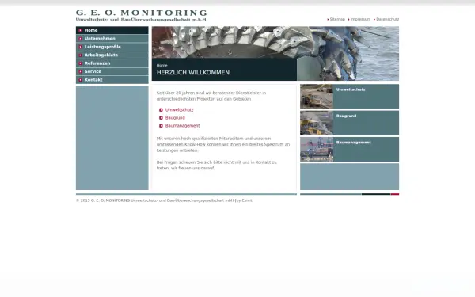This screenshot has height=297, width=475.
Task: Click the bullet icon next to Unternehmen
Action: click(80, 39)
